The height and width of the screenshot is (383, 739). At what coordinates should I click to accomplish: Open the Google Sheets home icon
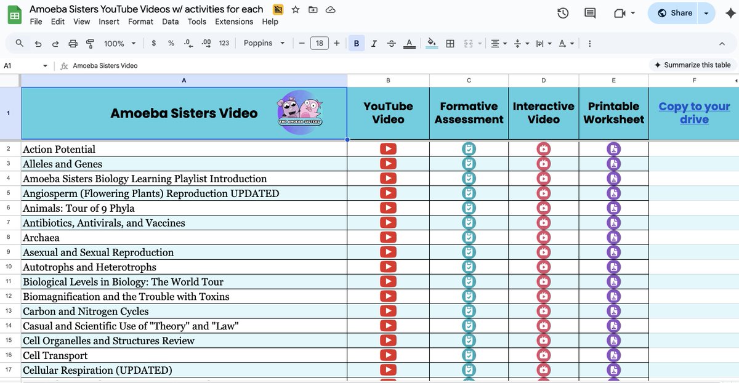(x=15, y=15)
